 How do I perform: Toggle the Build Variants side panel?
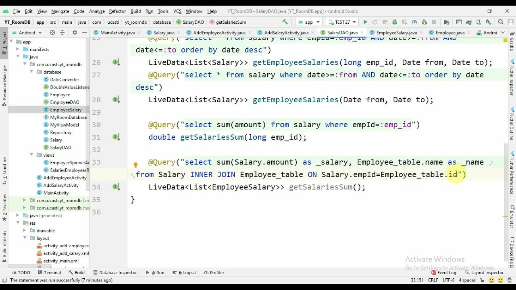[x=4, y=246]
